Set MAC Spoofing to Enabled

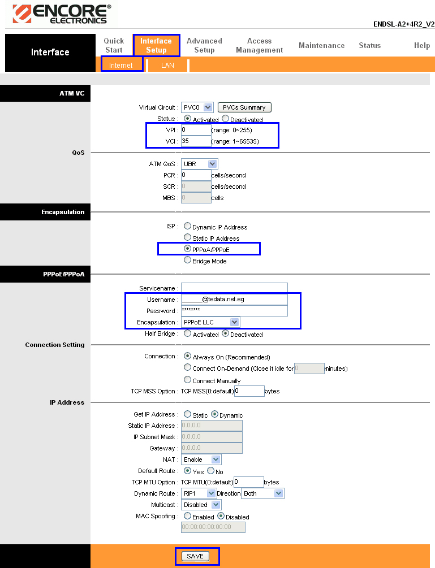point(187,516)
